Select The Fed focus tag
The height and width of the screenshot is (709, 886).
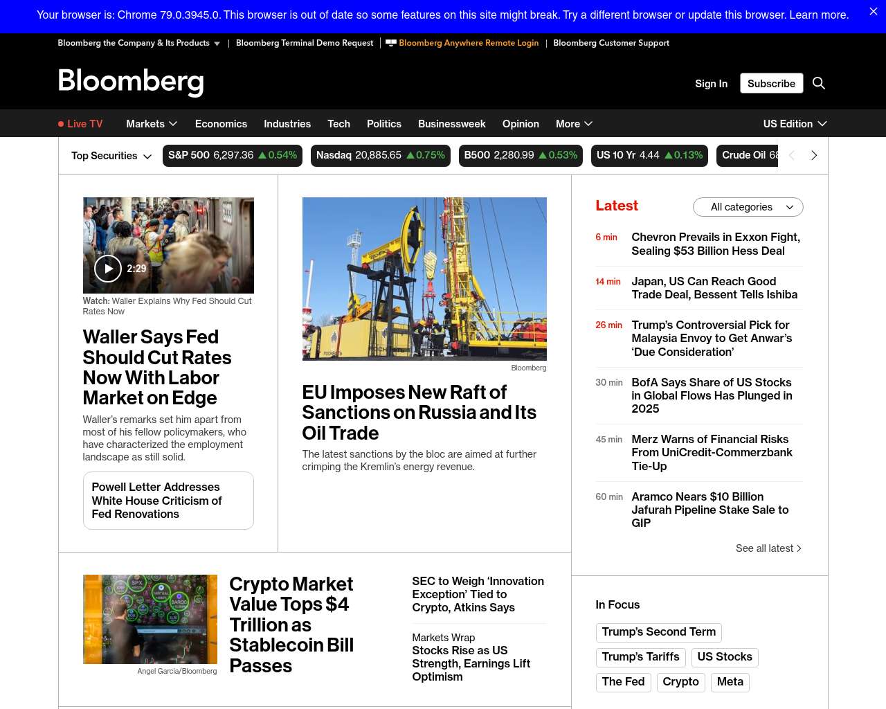pyautogui.click(x=623, y=682)
